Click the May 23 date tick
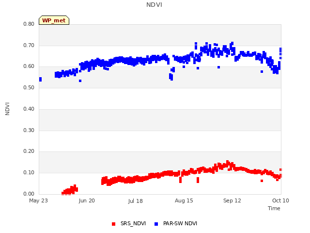310x233 pixels. 39,200
